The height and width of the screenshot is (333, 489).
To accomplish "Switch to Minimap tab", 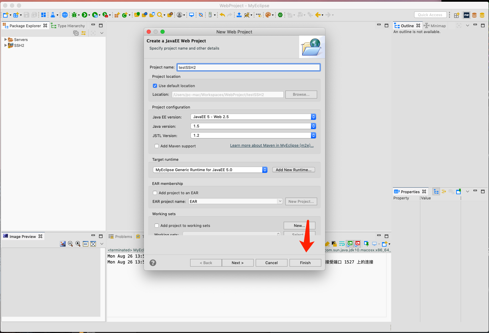I will [x=435, y=26].
